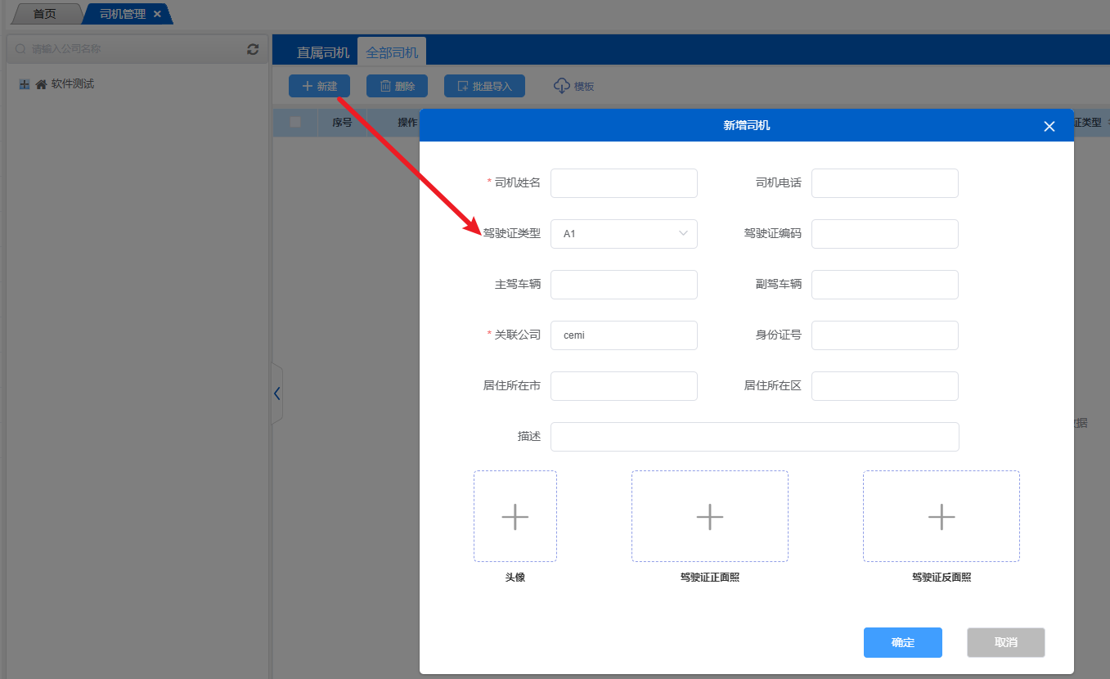
Task: Click the refresh icon beside company search
Action: tap(253, 49)
